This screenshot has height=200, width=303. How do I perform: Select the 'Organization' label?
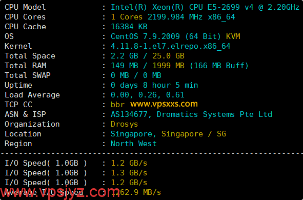[32, 124]
